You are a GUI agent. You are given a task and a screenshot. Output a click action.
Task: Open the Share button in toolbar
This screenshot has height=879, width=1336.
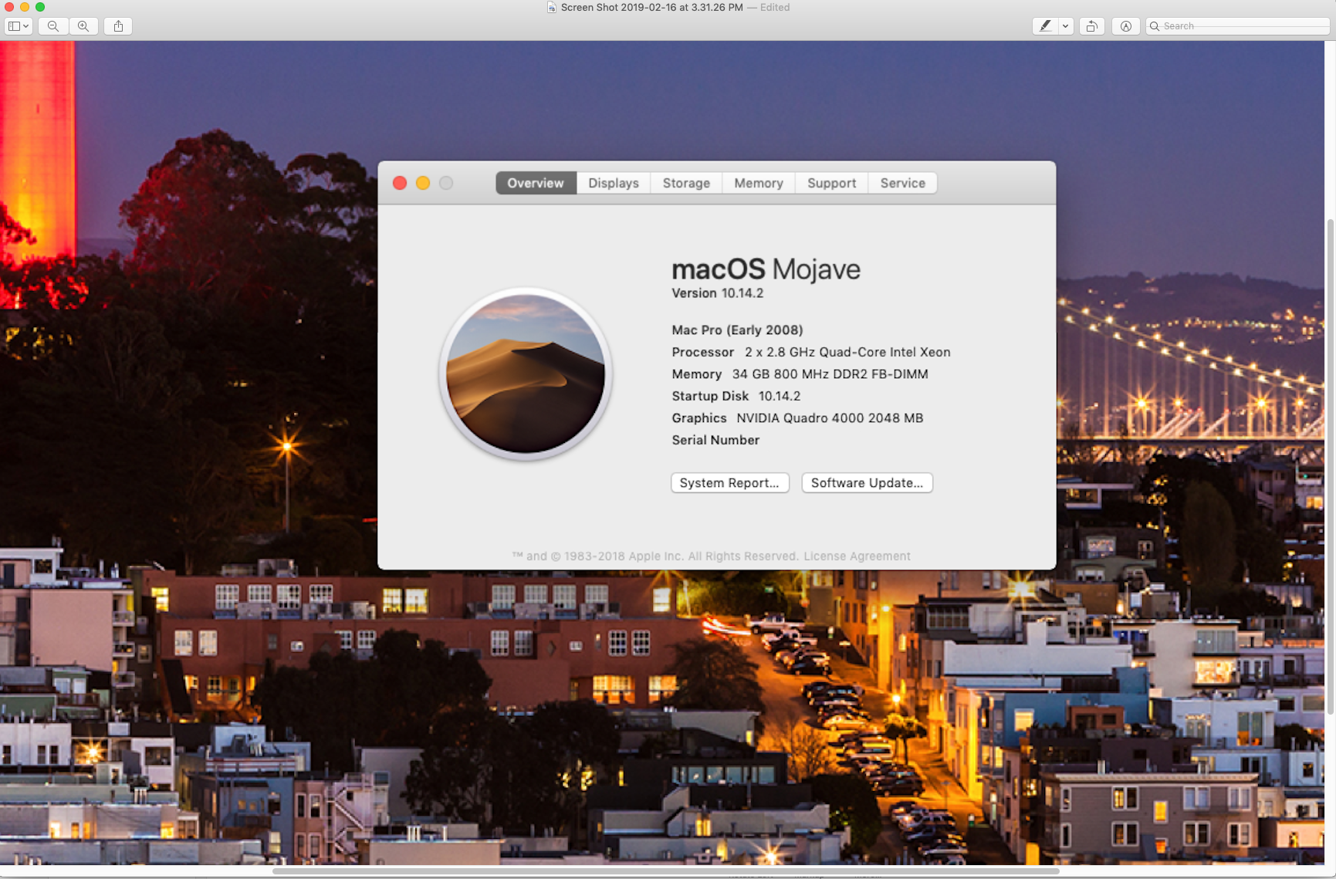118,26
